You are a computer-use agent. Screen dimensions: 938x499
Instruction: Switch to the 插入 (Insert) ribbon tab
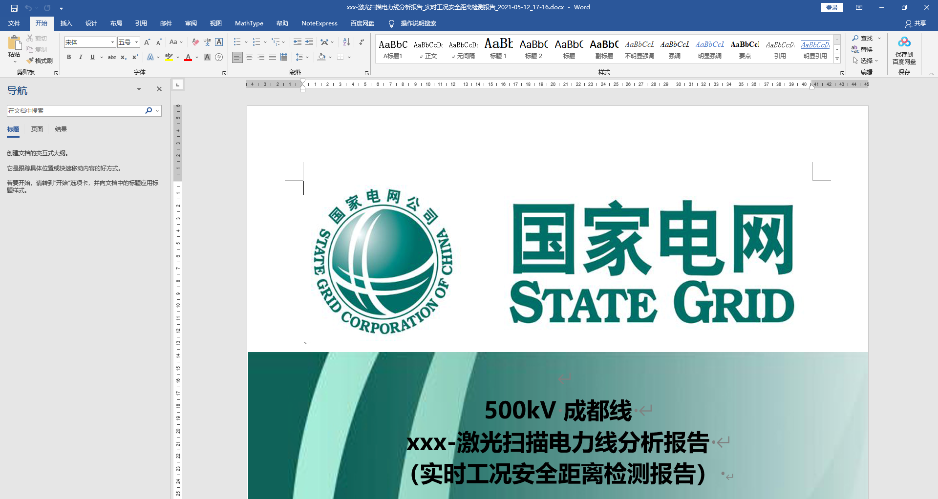(66, 23)
